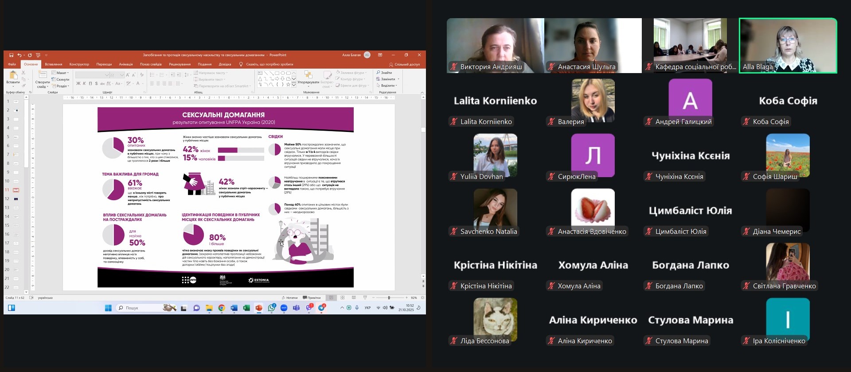Select Alla Blaga's video tile
Image resolution: width=851 pixels, height=372 pixels.
click(788, 46)
